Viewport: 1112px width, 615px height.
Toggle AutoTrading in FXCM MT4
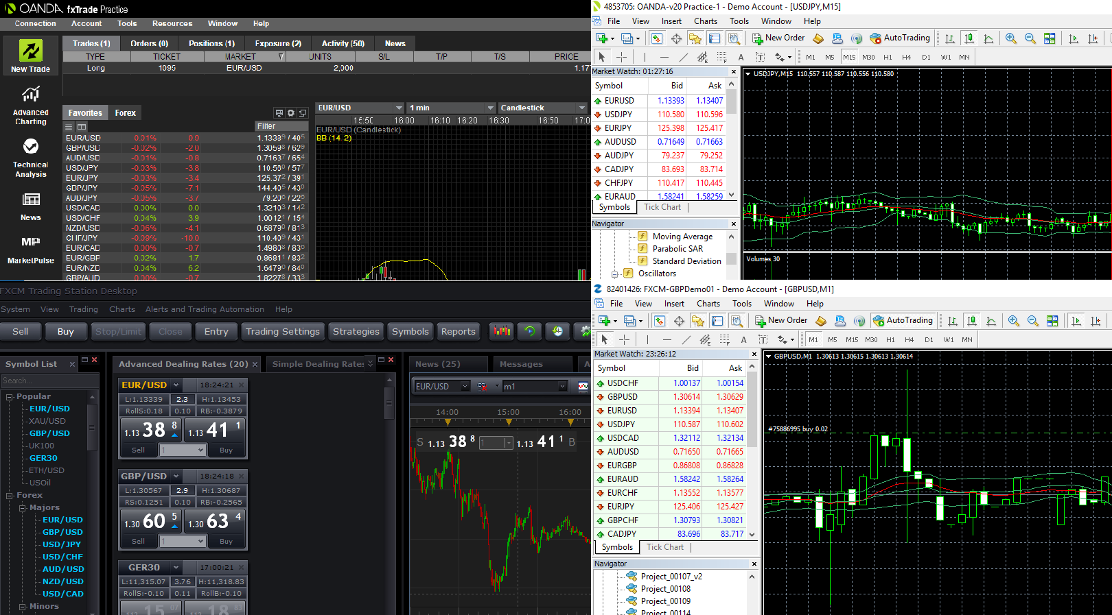[x=903, y=321]
